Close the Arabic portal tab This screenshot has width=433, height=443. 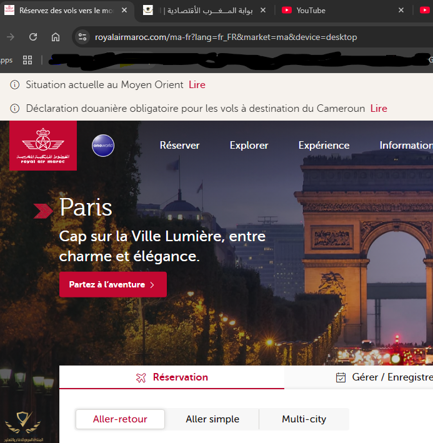pos(263,11)
